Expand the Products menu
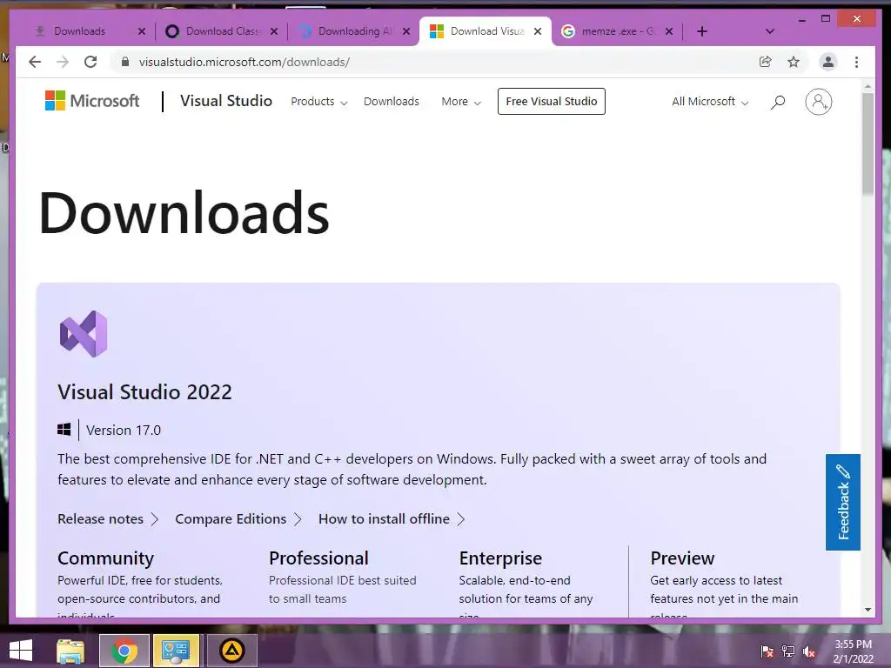This screenshot has width=891, height=668. tap(318, 102)
